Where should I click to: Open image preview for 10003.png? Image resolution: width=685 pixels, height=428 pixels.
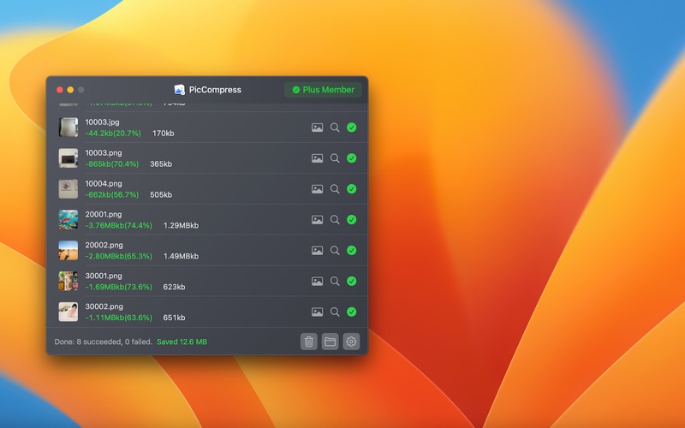pyautogui.click(x=317, y=158)
